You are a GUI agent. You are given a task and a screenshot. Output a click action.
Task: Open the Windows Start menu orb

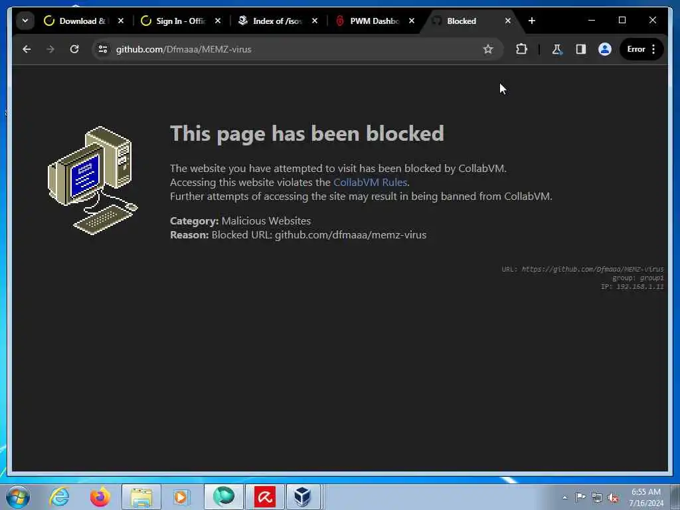(x=18, y=497)
